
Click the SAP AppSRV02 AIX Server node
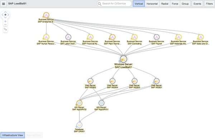tap(79, 103)
